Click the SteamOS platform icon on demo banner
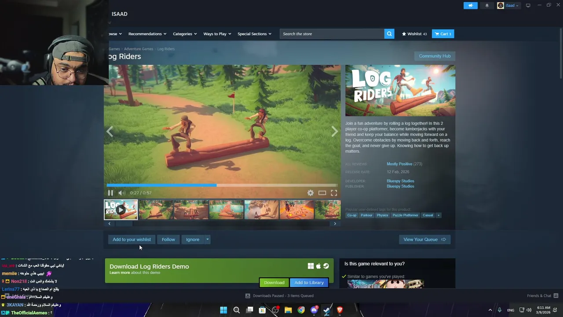The height and width of the screenshot is (317, 563). coord(326,266)
